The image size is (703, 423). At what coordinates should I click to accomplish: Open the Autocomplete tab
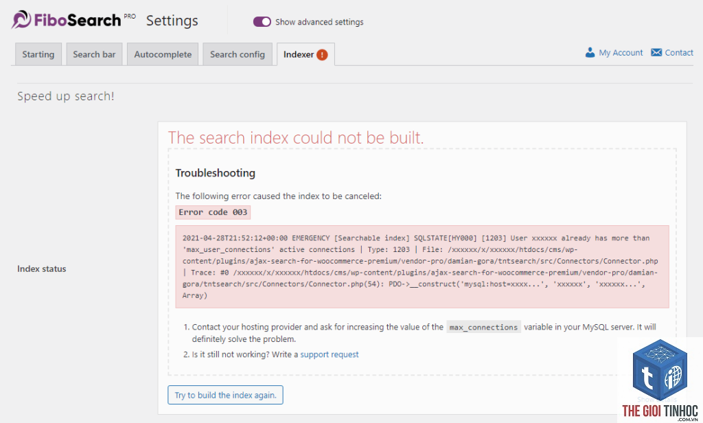tap(163, 54)
